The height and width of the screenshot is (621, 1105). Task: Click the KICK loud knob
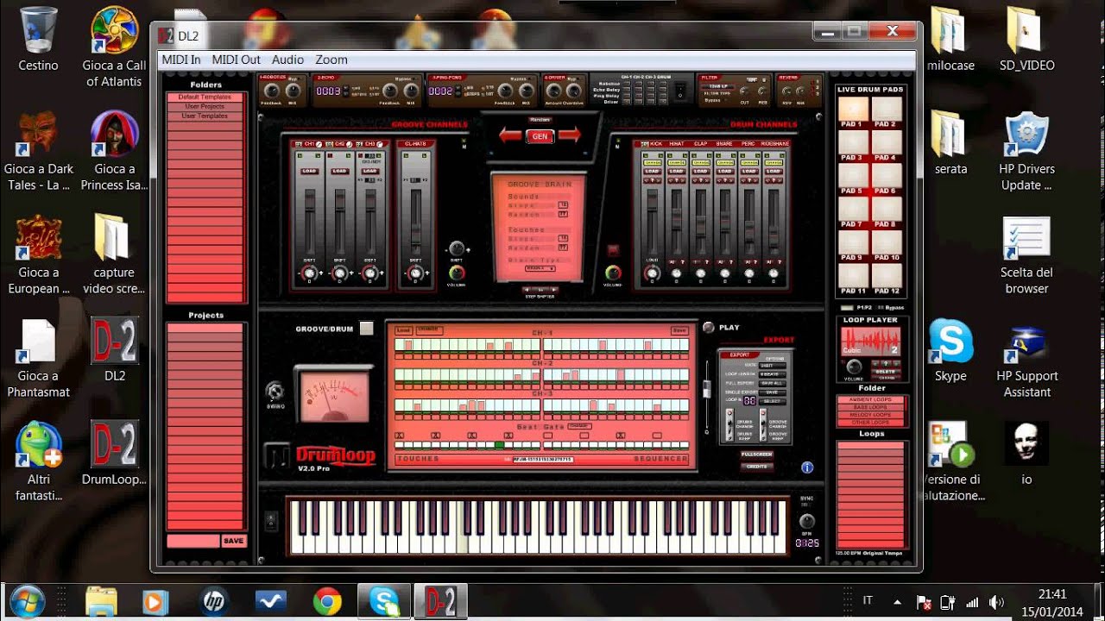click(653, 273)
